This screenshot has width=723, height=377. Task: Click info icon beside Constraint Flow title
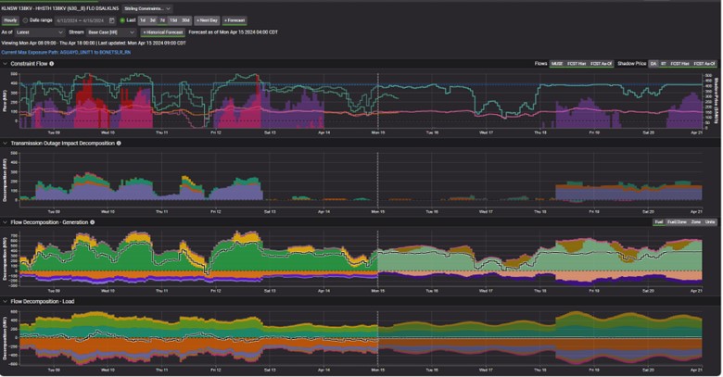point(52,64)
